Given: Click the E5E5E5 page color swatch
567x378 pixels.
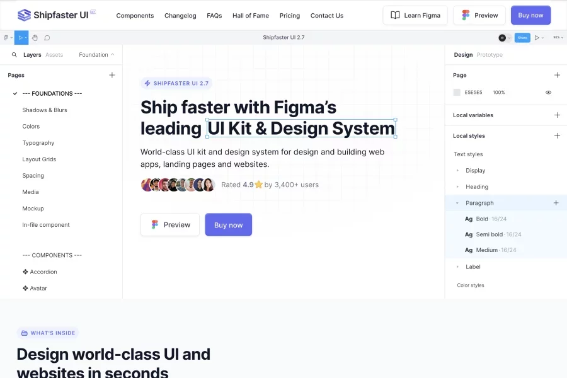Looking at the screenshot, I should coord(457,93).
